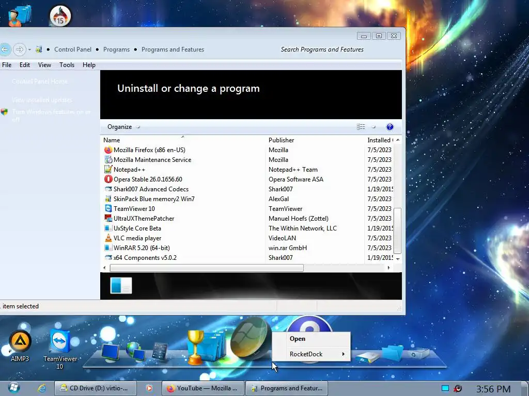The image size is (529, 396).
Task: Open the Help menu
Action: point(89,64)
